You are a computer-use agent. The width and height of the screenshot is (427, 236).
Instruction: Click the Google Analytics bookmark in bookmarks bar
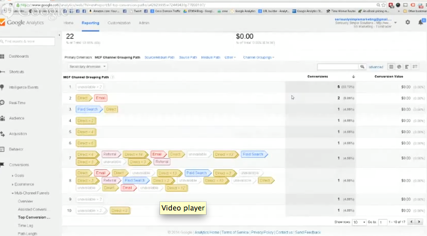(243, 11)
